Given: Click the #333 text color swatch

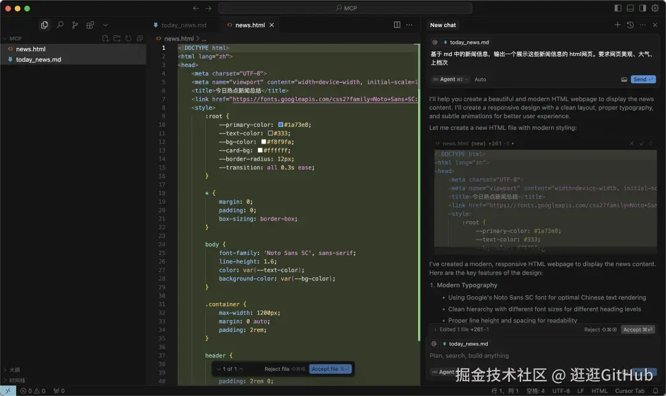Looking at the screenshot, I should pos(270,133).
